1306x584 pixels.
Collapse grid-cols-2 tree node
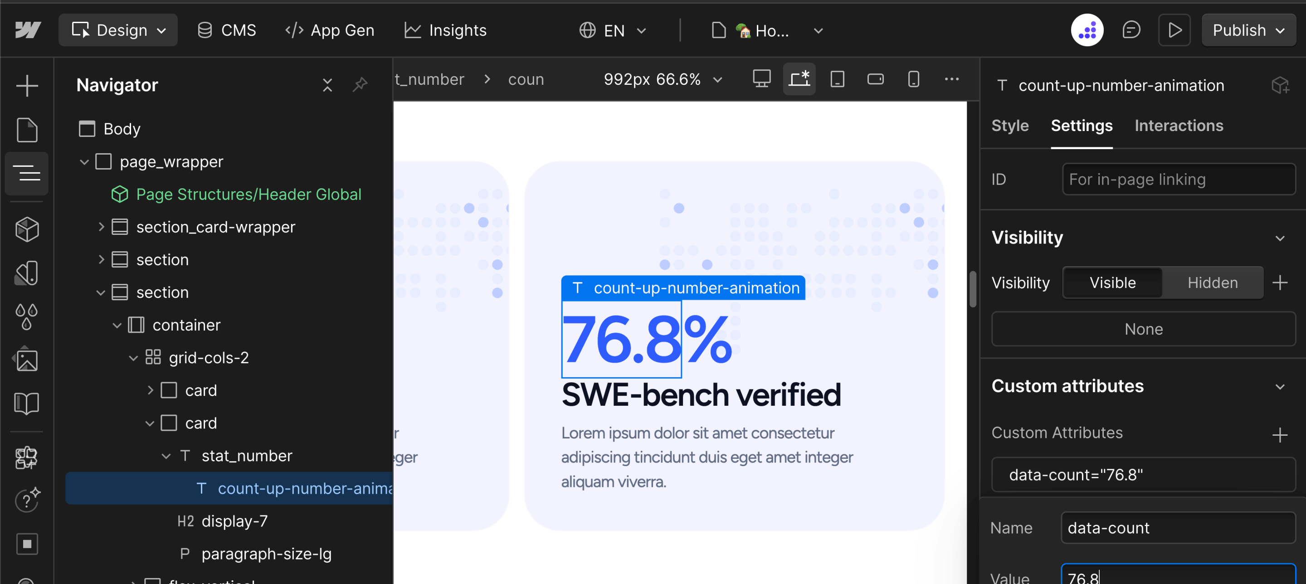point(133,357)
